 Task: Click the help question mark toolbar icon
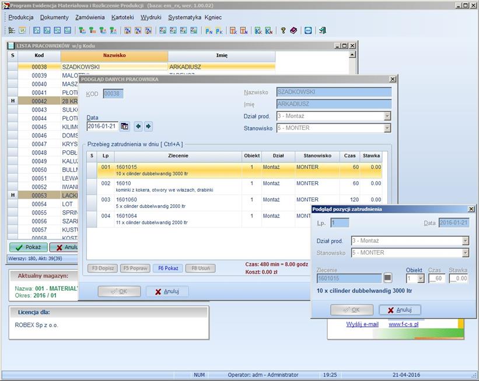(284, 30)
